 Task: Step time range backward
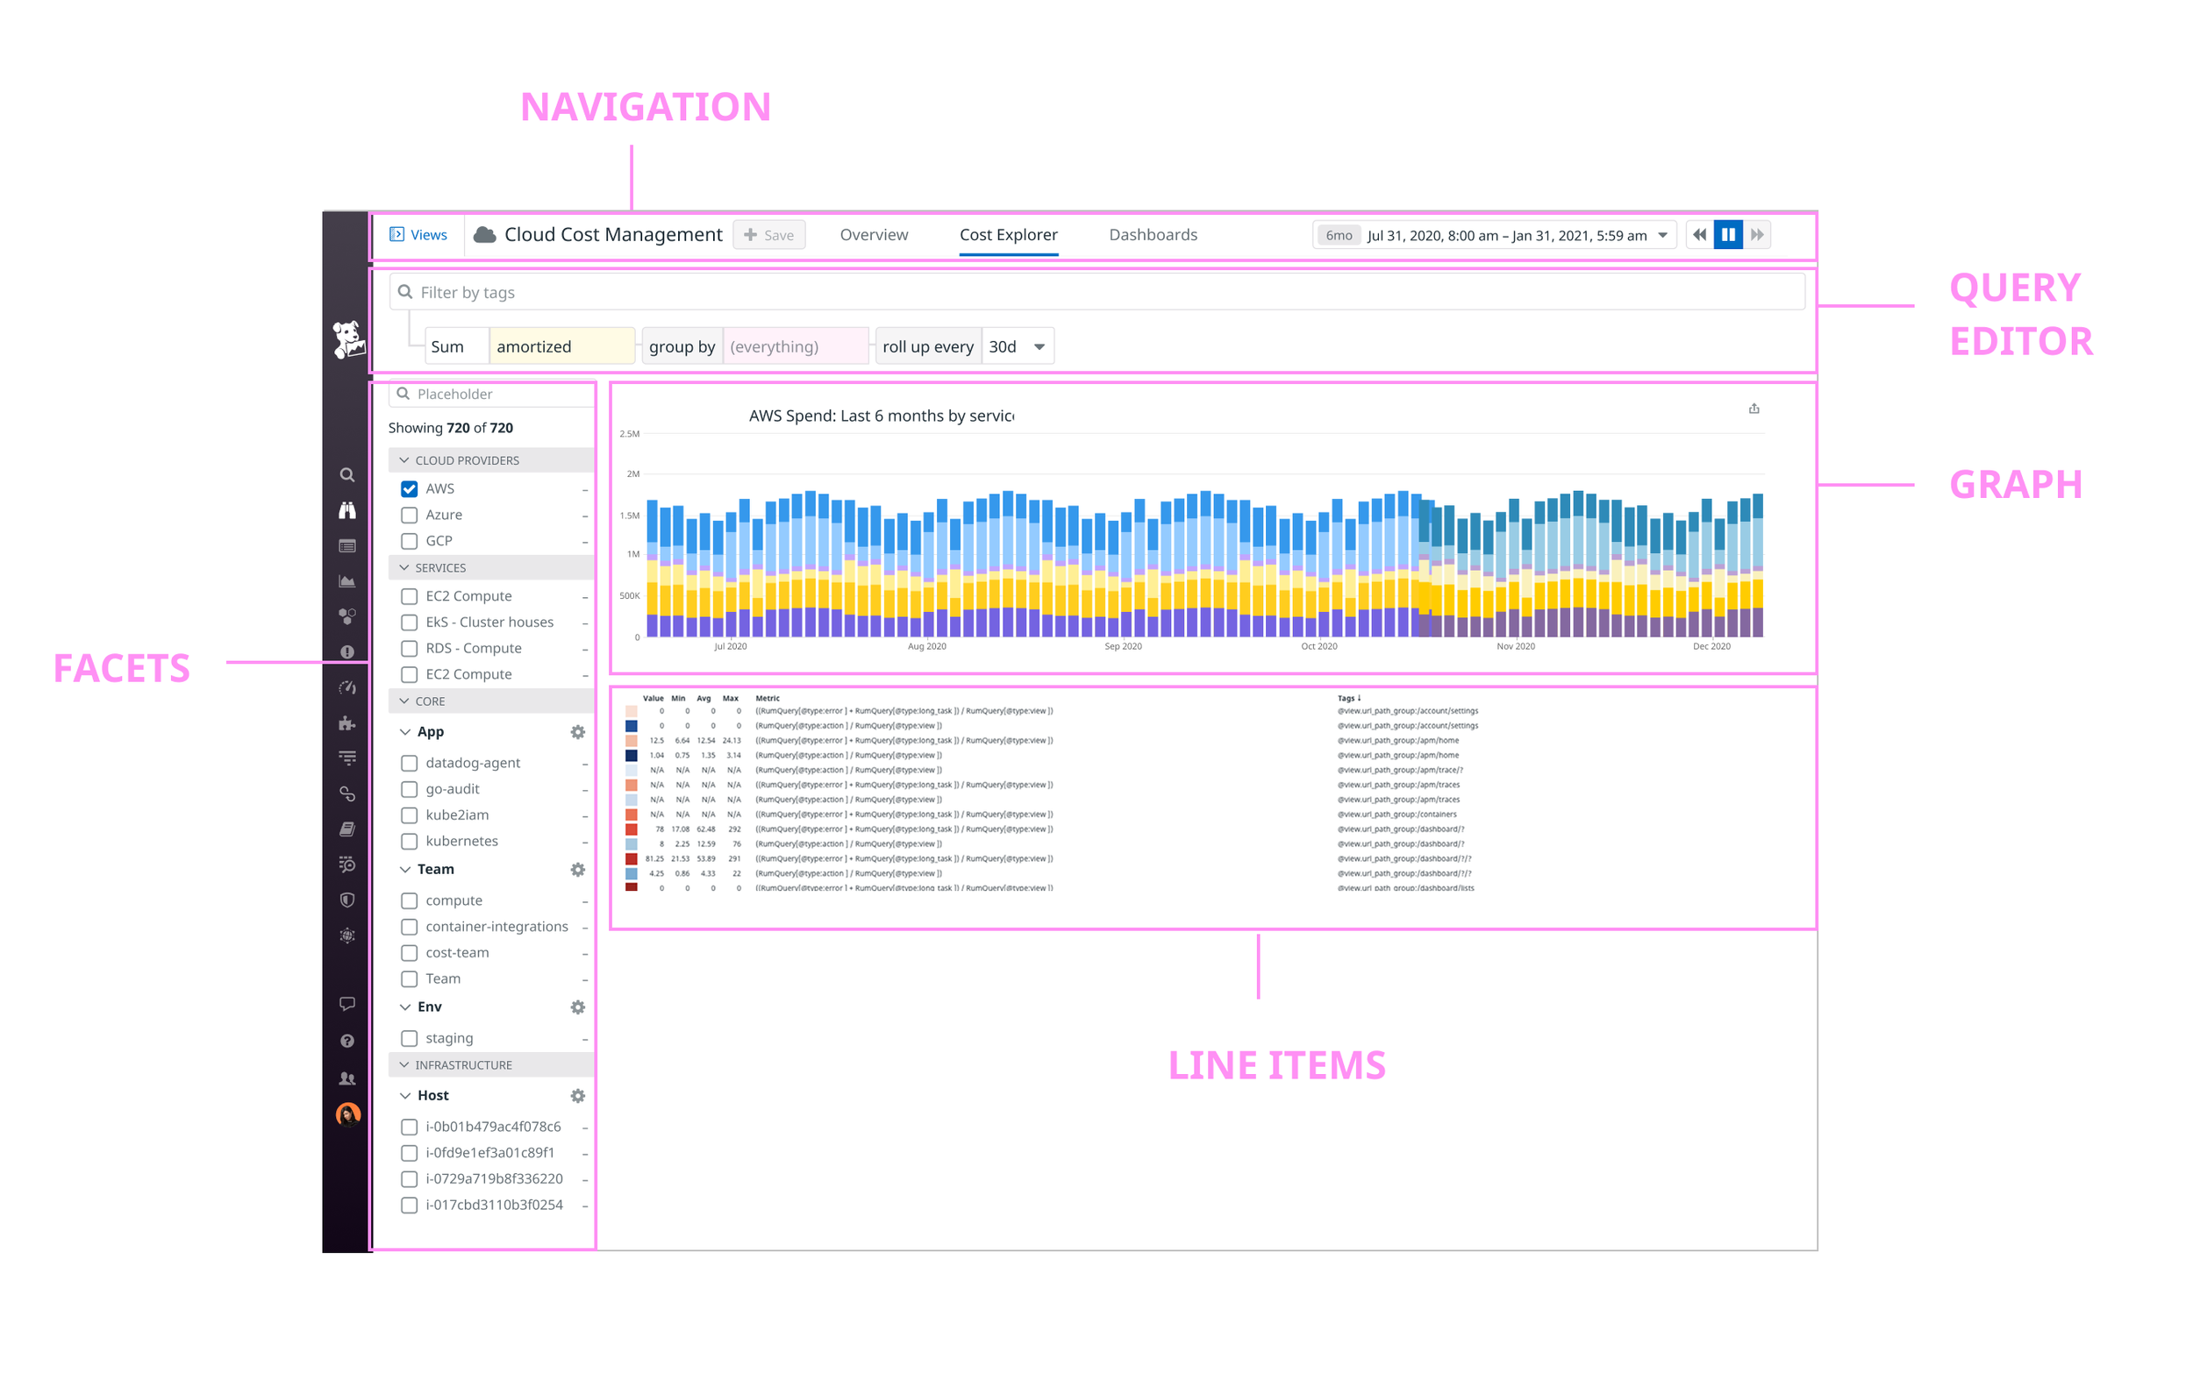1699,235
